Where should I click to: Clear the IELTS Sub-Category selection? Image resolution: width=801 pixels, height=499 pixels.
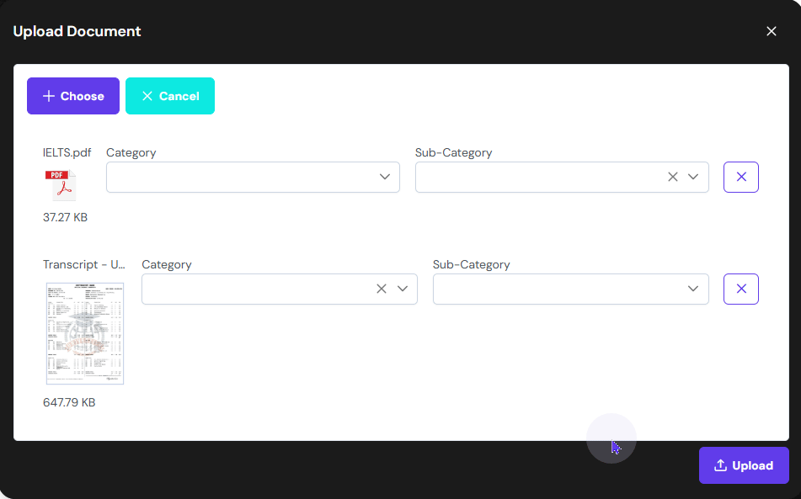point(672,177)
